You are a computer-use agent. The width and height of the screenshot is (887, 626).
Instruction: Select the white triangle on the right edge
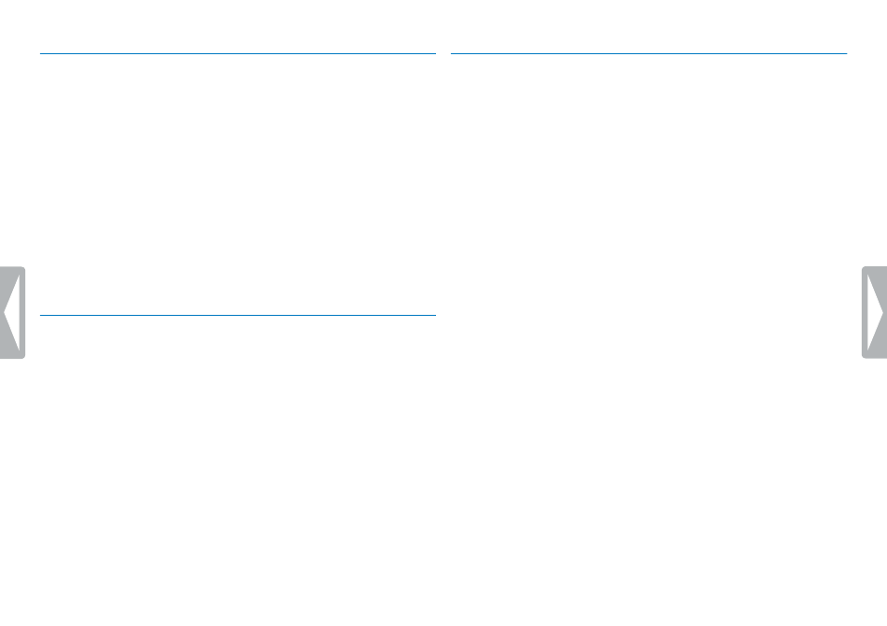(875, 312)
